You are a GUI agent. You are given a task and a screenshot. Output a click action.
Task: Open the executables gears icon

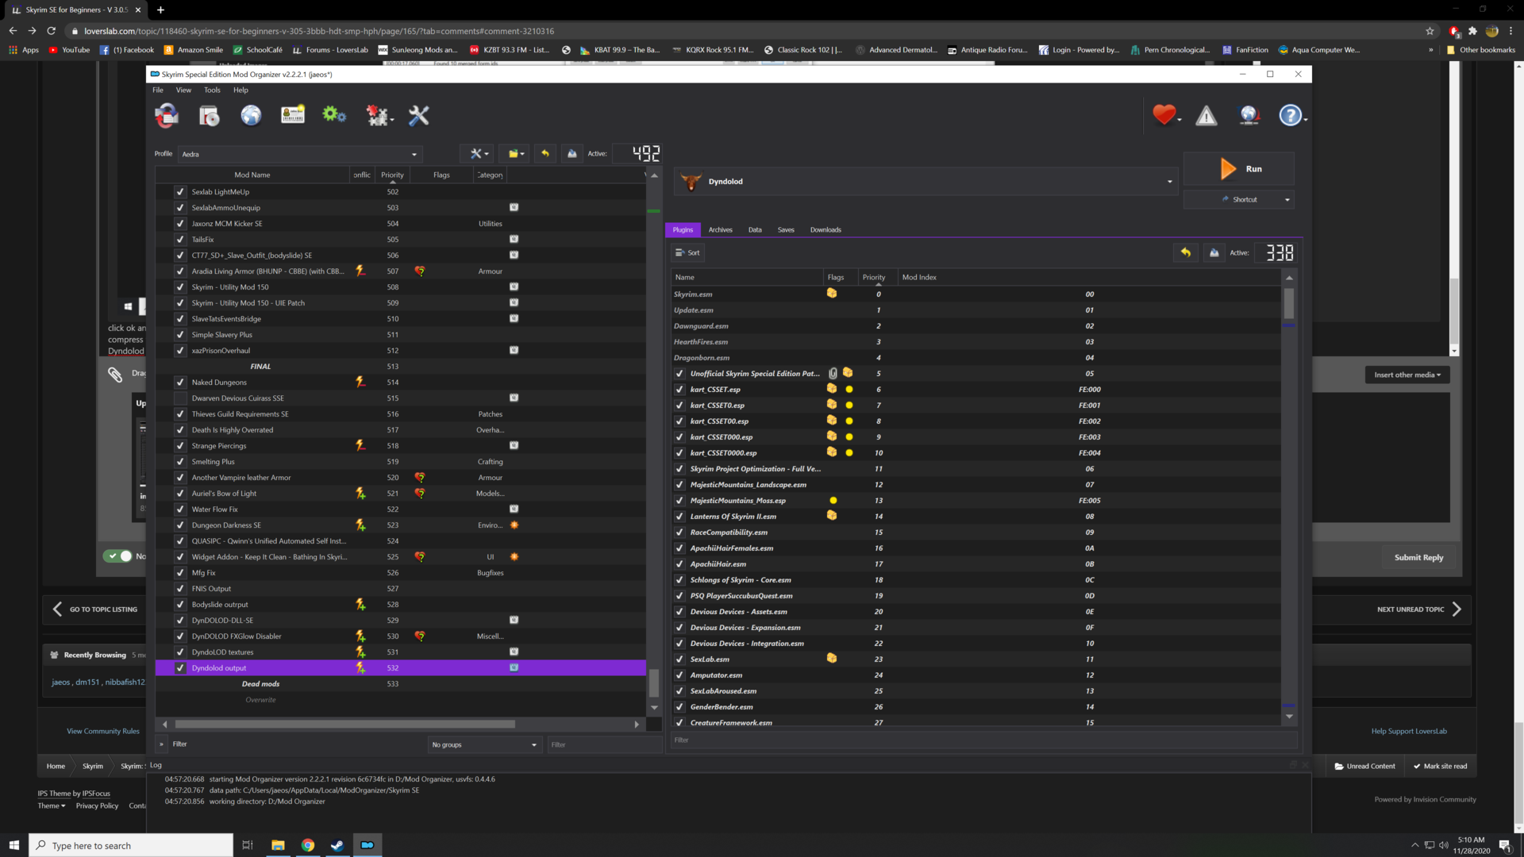[334, 116]
